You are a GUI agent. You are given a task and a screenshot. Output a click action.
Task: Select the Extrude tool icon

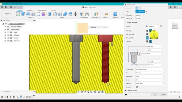(x=23, y=14)
